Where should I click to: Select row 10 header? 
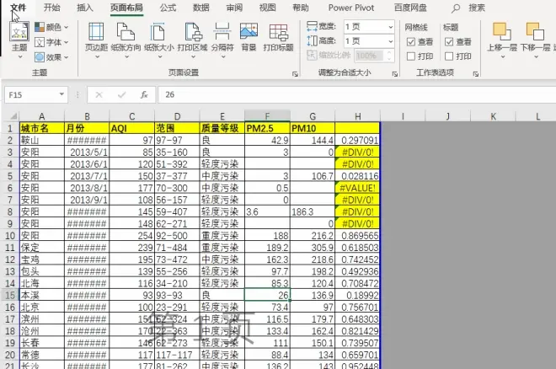[10, 236]
